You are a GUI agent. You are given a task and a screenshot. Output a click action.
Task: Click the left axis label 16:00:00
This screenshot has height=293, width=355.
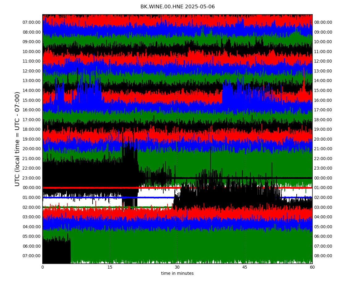pos(32,110)
